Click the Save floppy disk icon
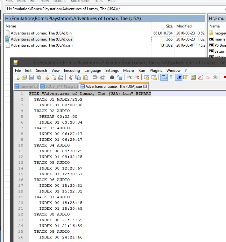This screenshot has height=242, width=226. point(32,77)
